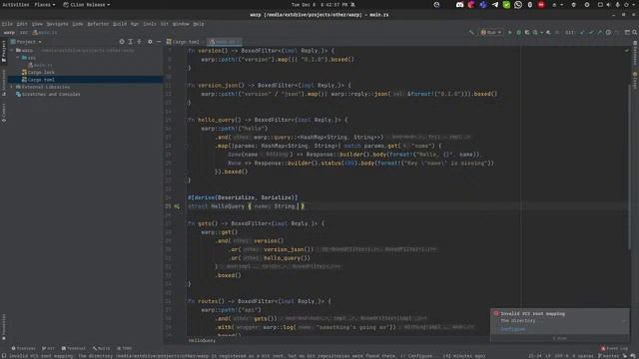The width and height of the screenshot is (639, 359).
Task: Click the Configure link in notification
Action: click(x=512, y=329)
